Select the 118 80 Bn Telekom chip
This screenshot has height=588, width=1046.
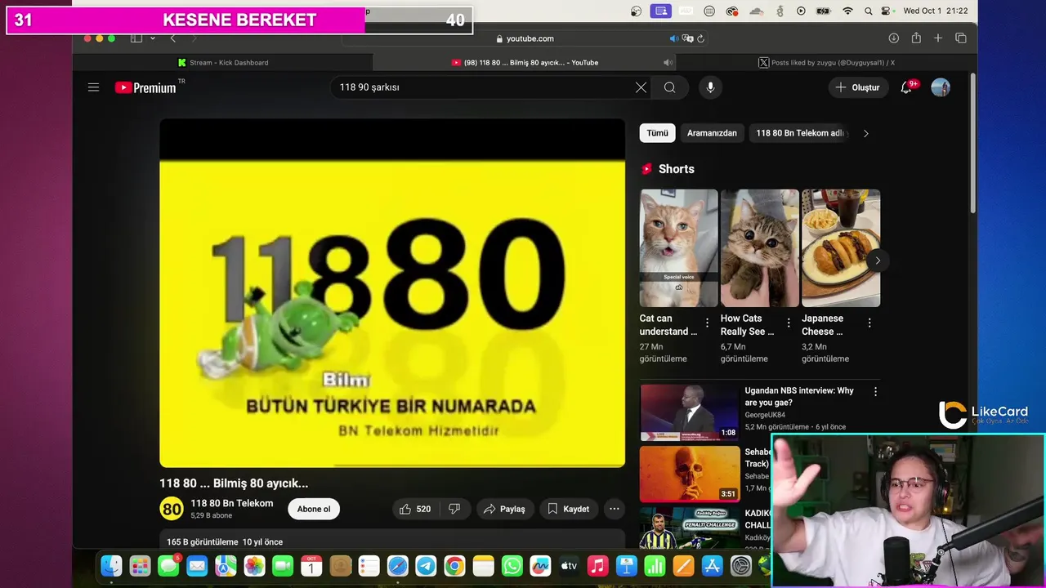(801, 133)
